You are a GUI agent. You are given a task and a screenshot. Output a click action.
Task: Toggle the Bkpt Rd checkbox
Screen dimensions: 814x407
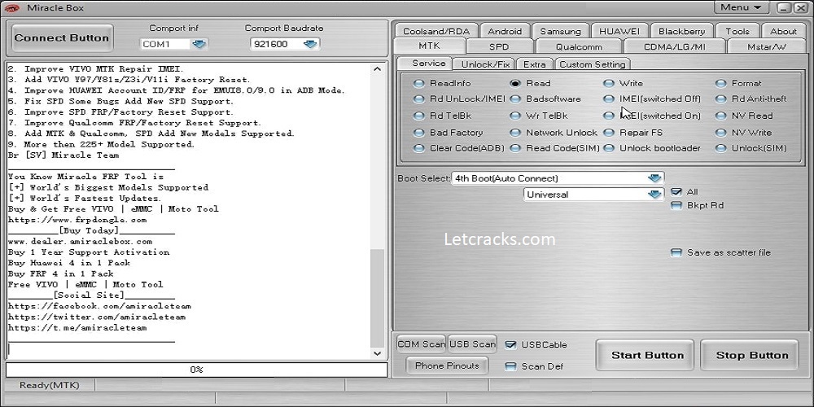coord(676,205)
